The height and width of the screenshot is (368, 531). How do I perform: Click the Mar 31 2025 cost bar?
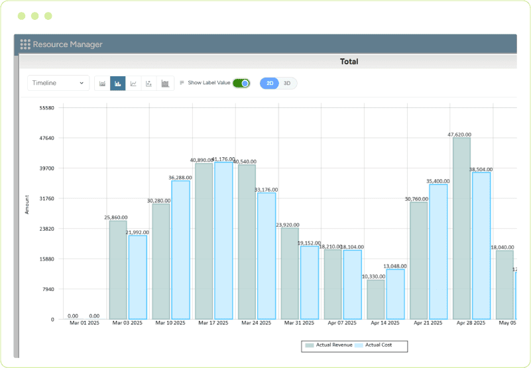coord(310,283)
